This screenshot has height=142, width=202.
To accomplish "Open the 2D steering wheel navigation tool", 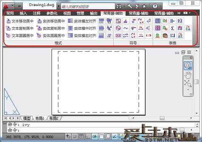I will [x=188, y=66].
